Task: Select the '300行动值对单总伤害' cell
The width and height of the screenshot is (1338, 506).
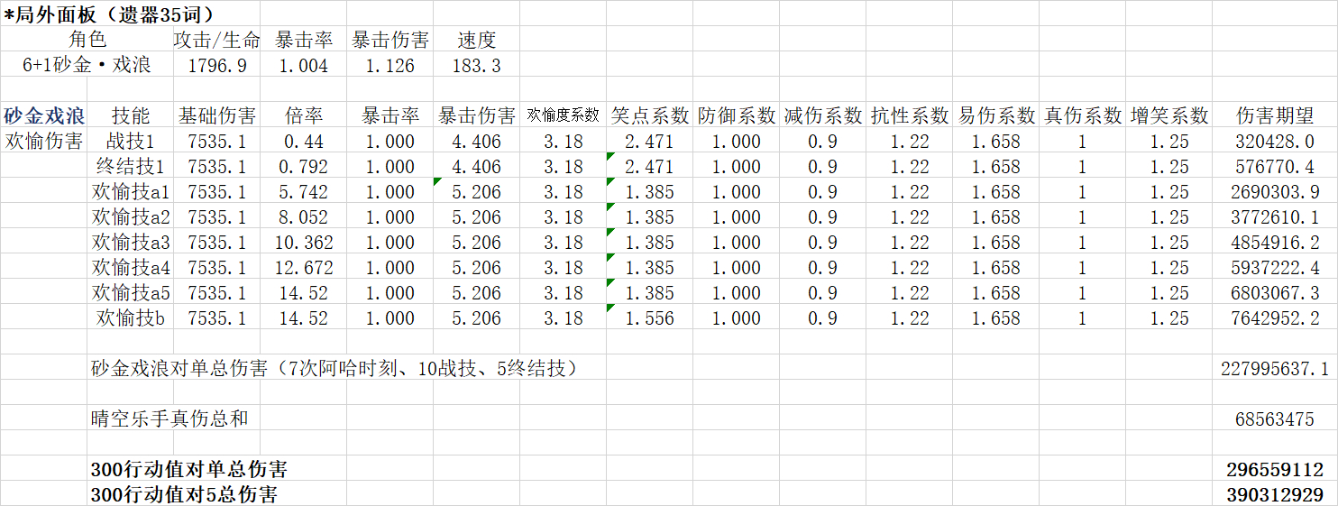Action: click(189, 469)
